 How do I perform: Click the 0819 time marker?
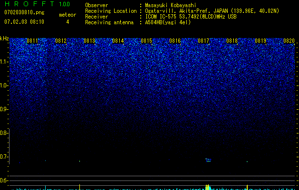click(260, 41)
